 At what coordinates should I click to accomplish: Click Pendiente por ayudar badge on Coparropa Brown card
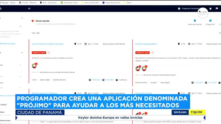tap(142, 53)
